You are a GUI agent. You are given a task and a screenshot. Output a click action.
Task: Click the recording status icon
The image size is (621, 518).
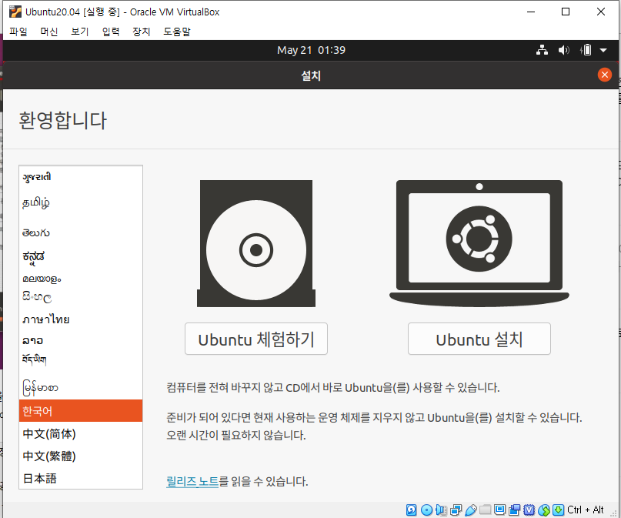(515, 510)
